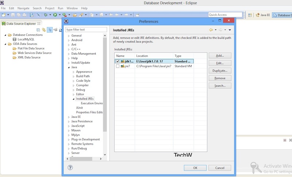This screenshot has height=177, width=292.
Task: Click the Debug bug toolbar icon
Action: (x=45, y=15)
